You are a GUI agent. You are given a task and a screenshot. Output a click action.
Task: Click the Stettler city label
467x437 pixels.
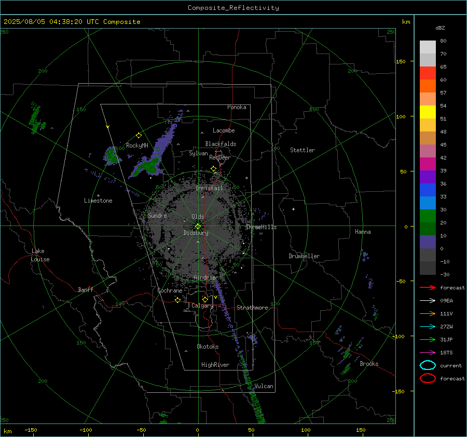coord(303,150)
